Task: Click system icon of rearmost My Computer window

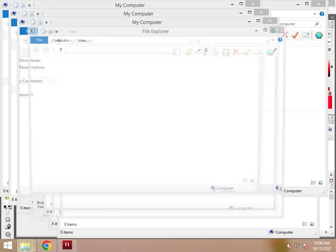Action: [5, 5]
